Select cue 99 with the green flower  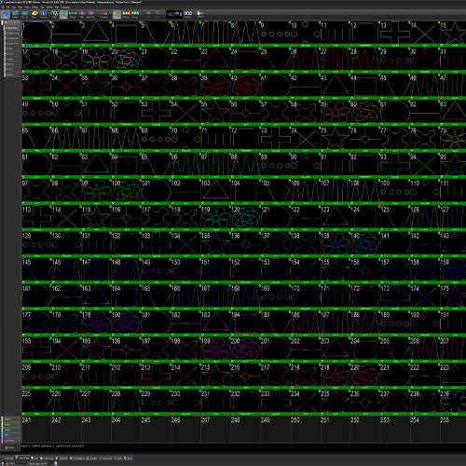[96, 192]
